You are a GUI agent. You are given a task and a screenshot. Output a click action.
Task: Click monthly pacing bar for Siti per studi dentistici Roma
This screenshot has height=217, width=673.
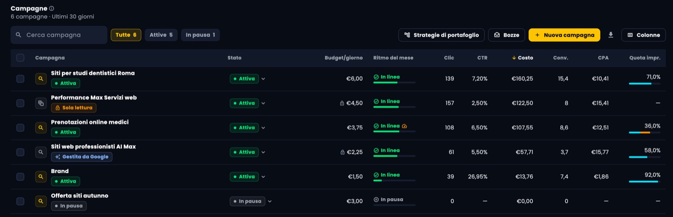tap(394, 83)
